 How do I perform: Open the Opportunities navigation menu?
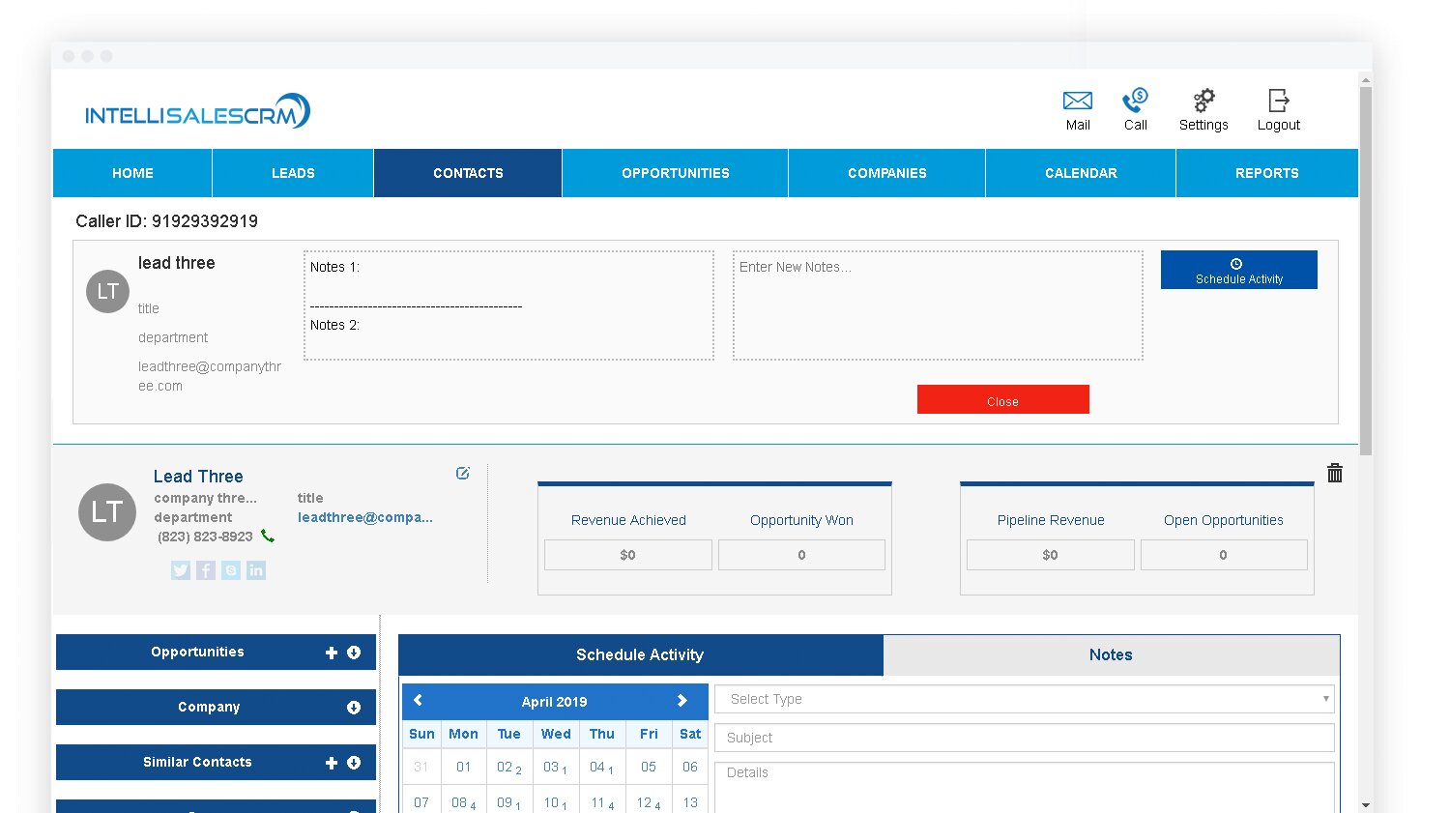[675, 173]
